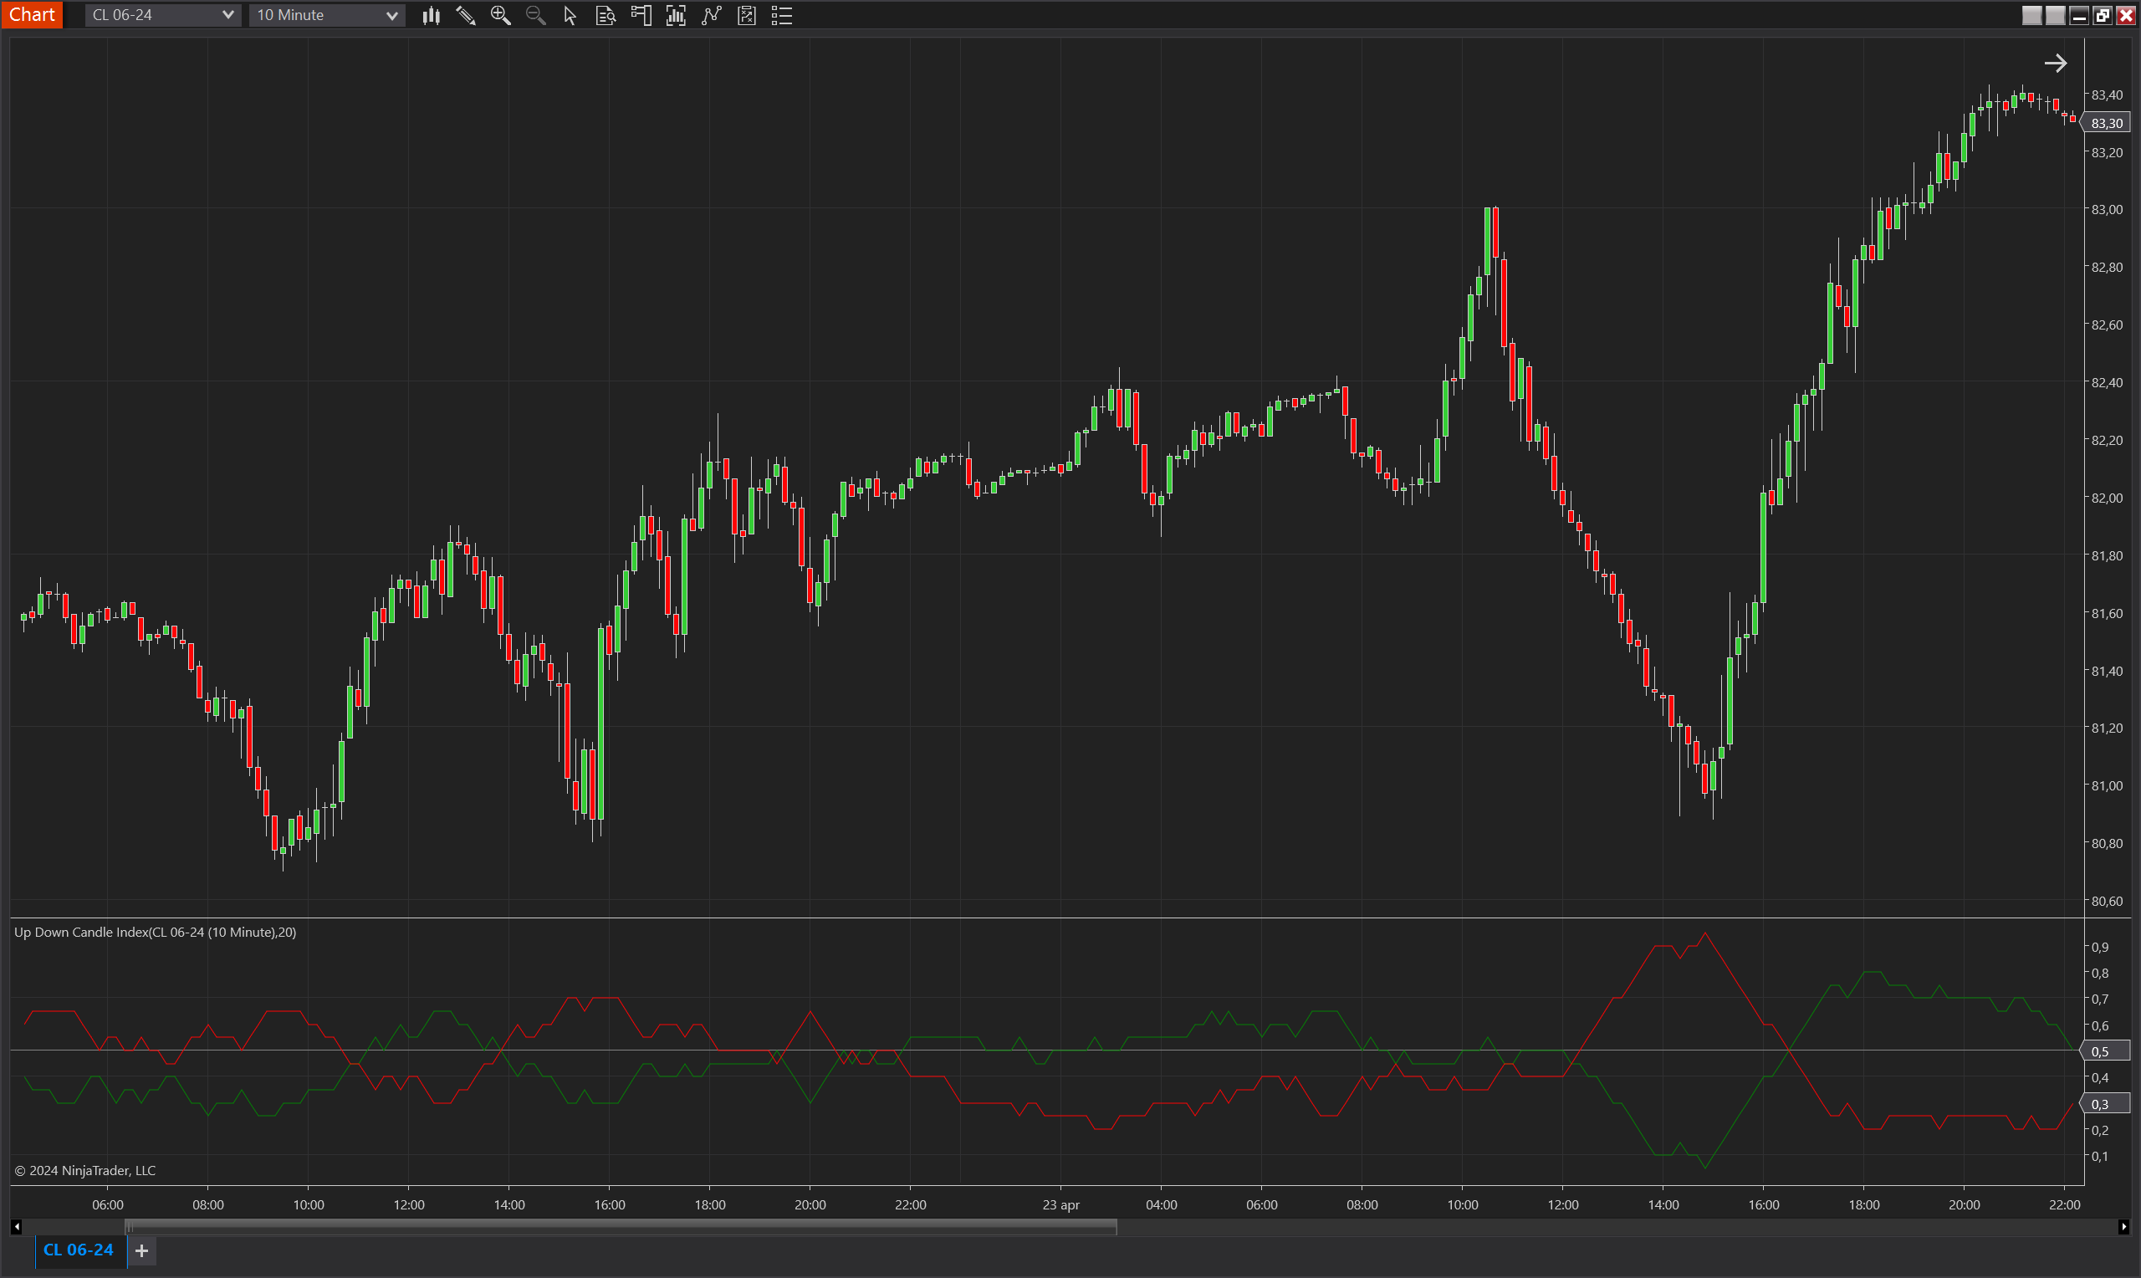
Task: Click the horizontal scrollbar left arrow
Action: point(17,1226)
